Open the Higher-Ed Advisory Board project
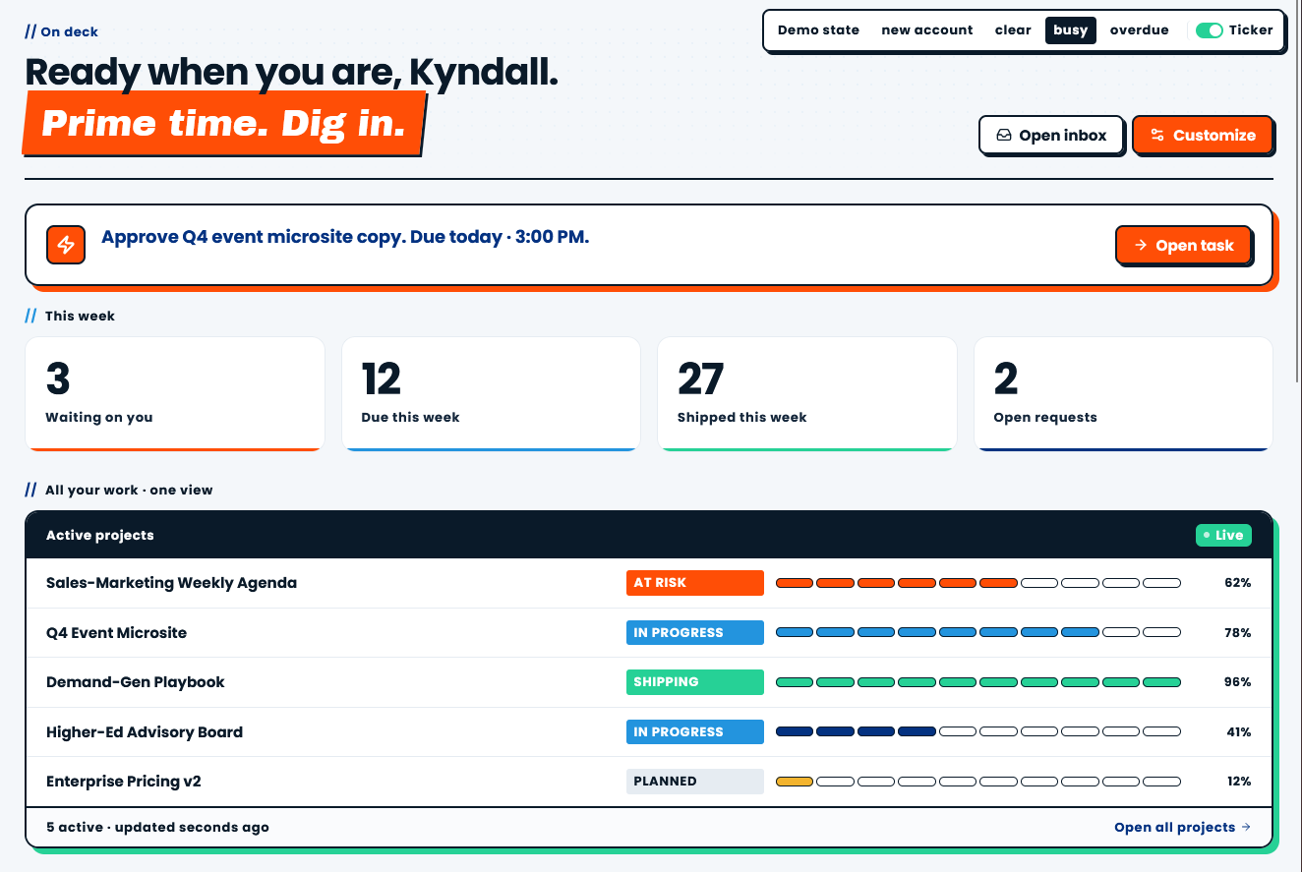Viewport: 1302px width, 872px height. click(x=649, y=732)
